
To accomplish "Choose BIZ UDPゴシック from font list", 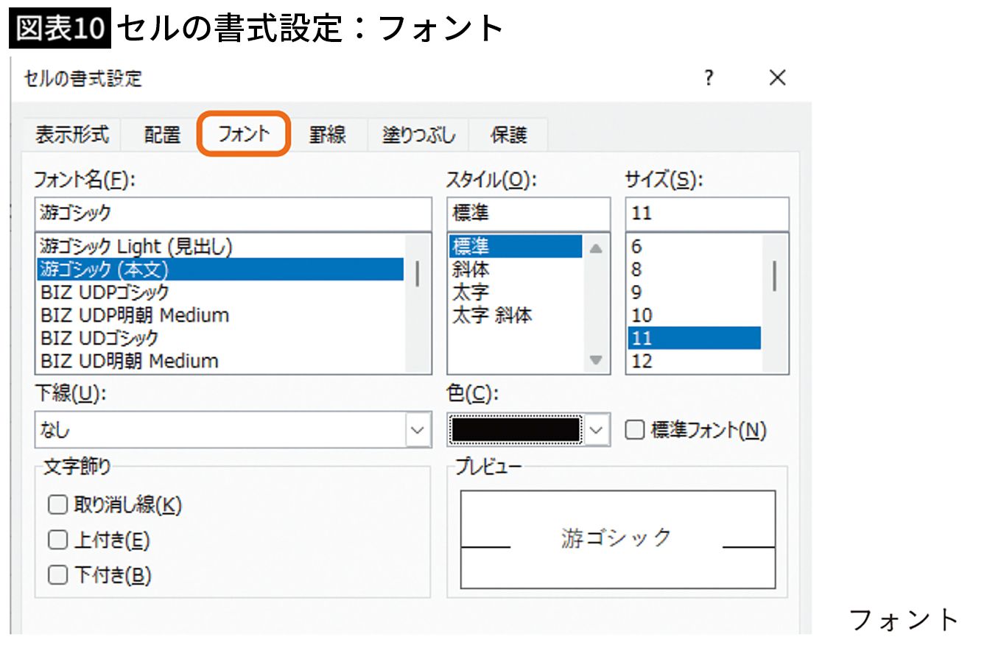I will (x=105, y=292).
